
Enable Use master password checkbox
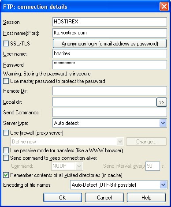click(6, 81)
